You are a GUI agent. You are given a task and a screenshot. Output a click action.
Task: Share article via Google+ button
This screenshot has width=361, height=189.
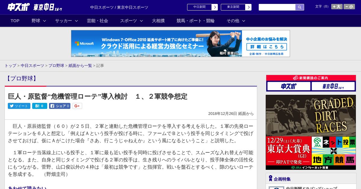pyautogui.click(x=77, y=106)
